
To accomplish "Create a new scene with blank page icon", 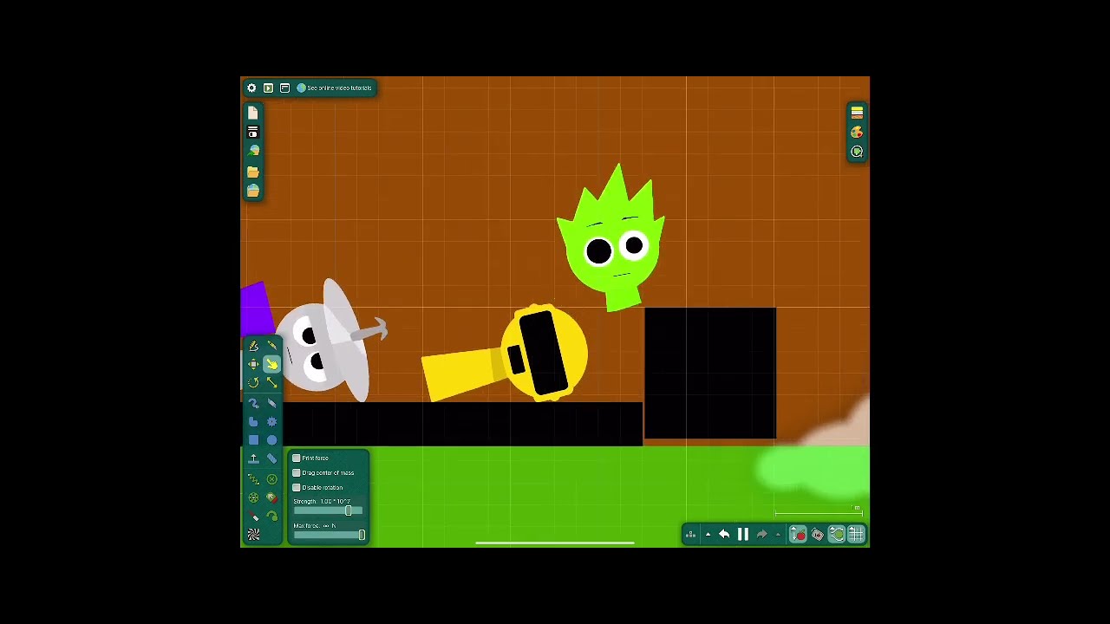I will tap(252, 113).
